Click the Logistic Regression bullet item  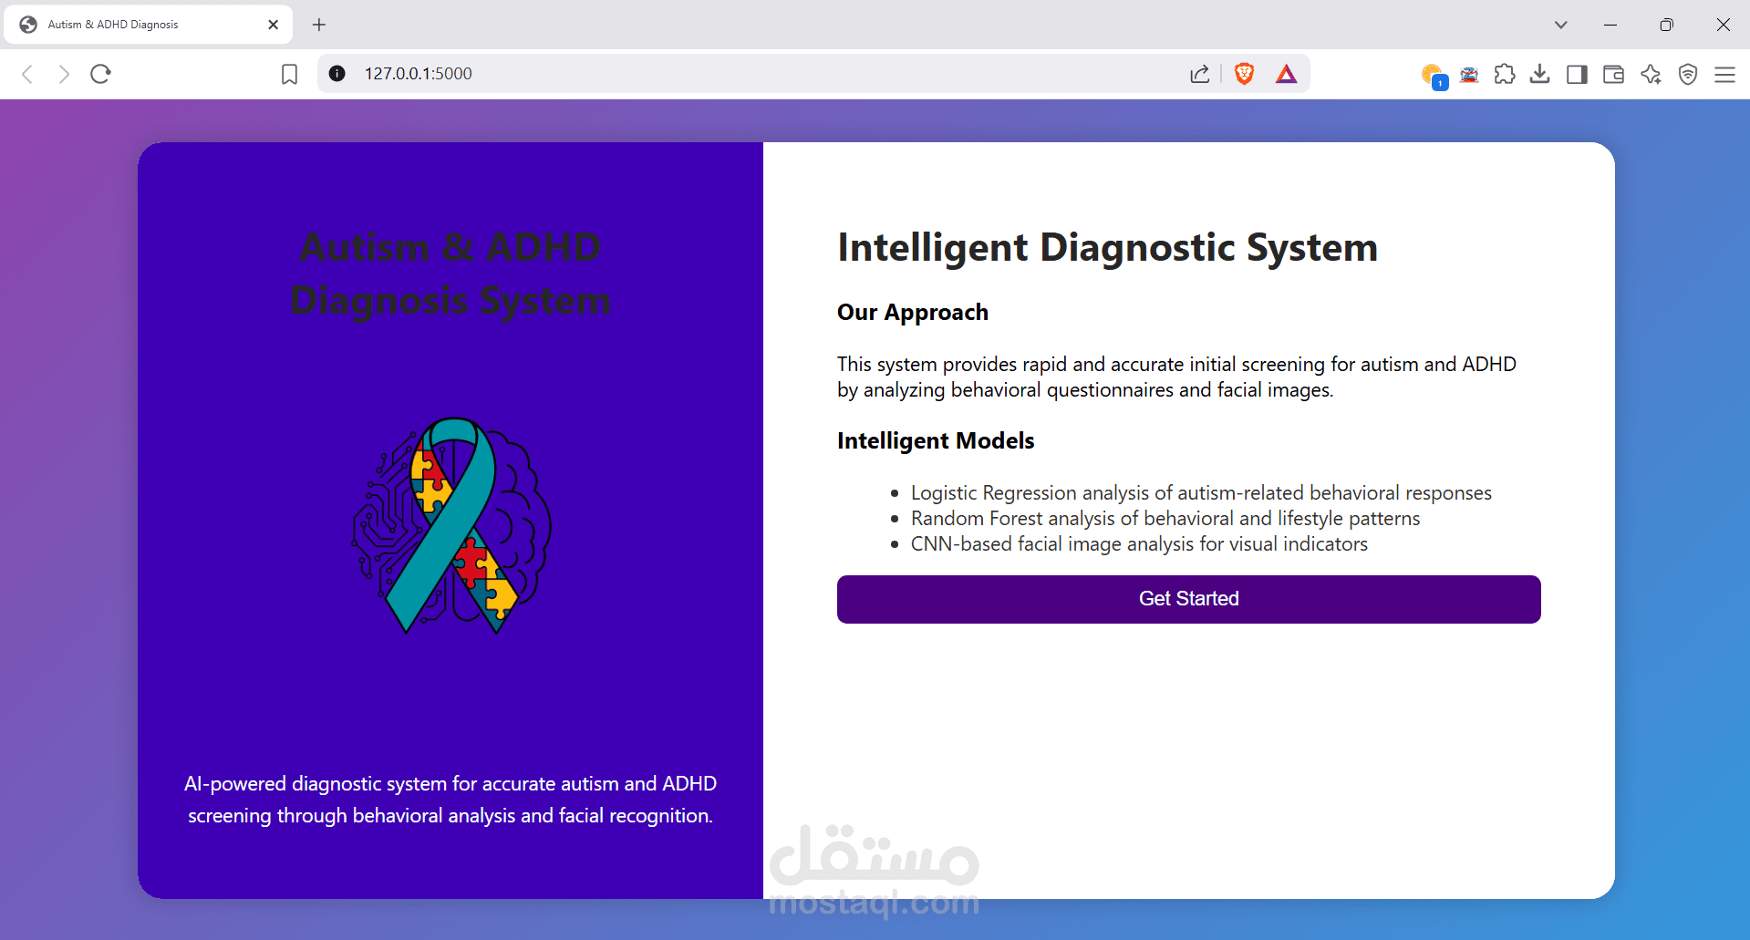point(1201,492)
